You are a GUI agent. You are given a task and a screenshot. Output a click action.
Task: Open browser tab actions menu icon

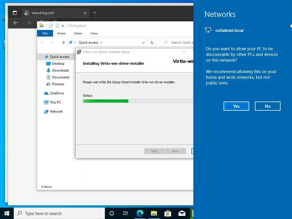15,13
